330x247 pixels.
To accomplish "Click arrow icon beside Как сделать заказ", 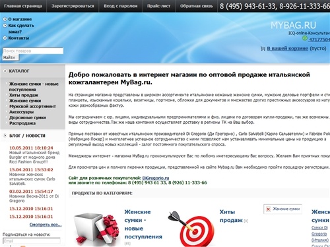I will pyautogui.click(x=5, y=26).
